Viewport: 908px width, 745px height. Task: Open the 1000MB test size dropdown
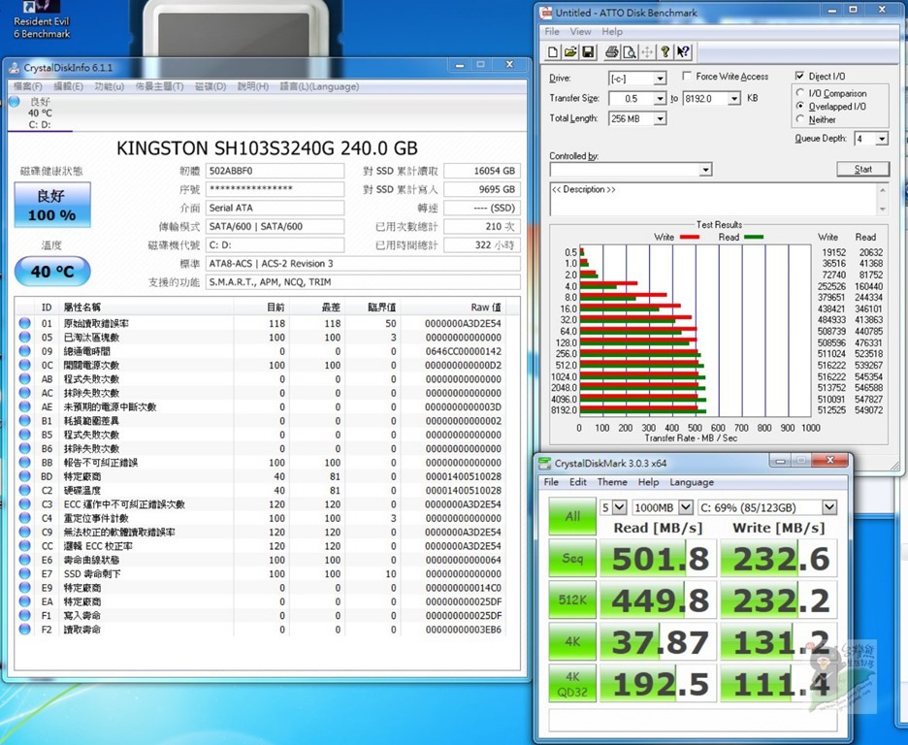[686, 507]
